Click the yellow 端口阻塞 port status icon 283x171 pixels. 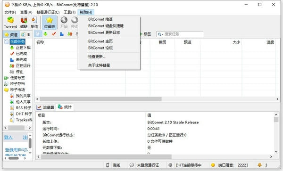pos(213,165)
